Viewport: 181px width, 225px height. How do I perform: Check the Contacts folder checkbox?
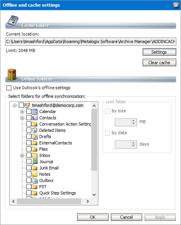pos(29,118)
